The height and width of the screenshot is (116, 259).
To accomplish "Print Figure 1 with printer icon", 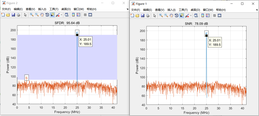I will (x=148, y=16).
